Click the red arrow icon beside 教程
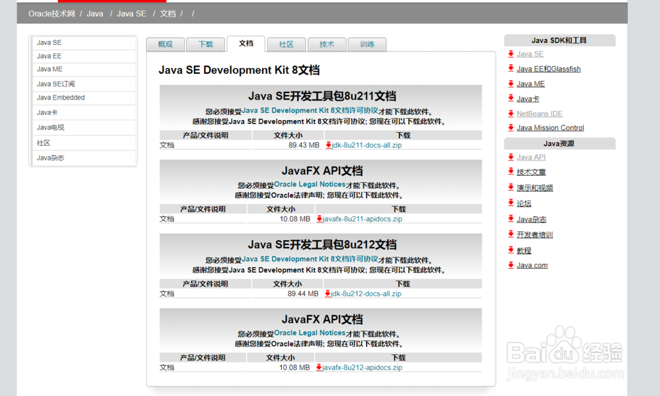The height and width of the screenshot is (396, 660). [511, 250]
